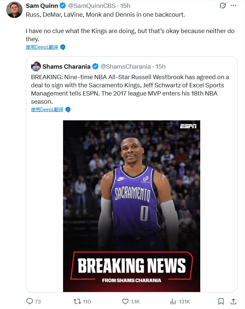The image size is (245, 309).
Task: Click the share upload icon
Action: coord(233,301)
